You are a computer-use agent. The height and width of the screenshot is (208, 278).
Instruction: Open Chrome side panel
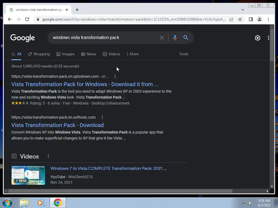(251, 19)
